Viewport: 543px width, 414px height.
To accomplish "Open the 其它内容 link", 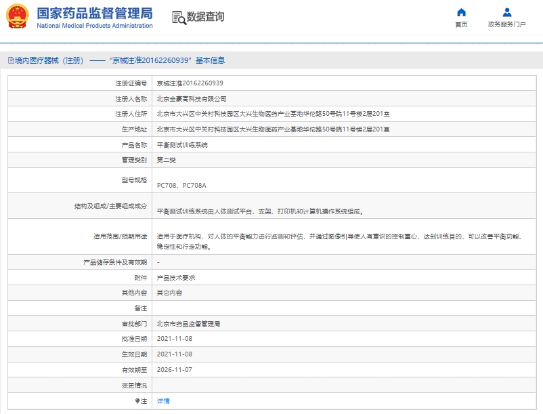I will coord(169,293).
